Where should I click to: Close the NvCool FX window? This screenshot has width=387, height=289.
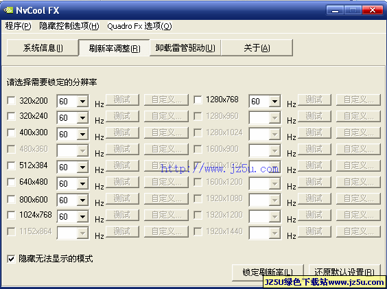pyautogui.click(x=373, y=10)
